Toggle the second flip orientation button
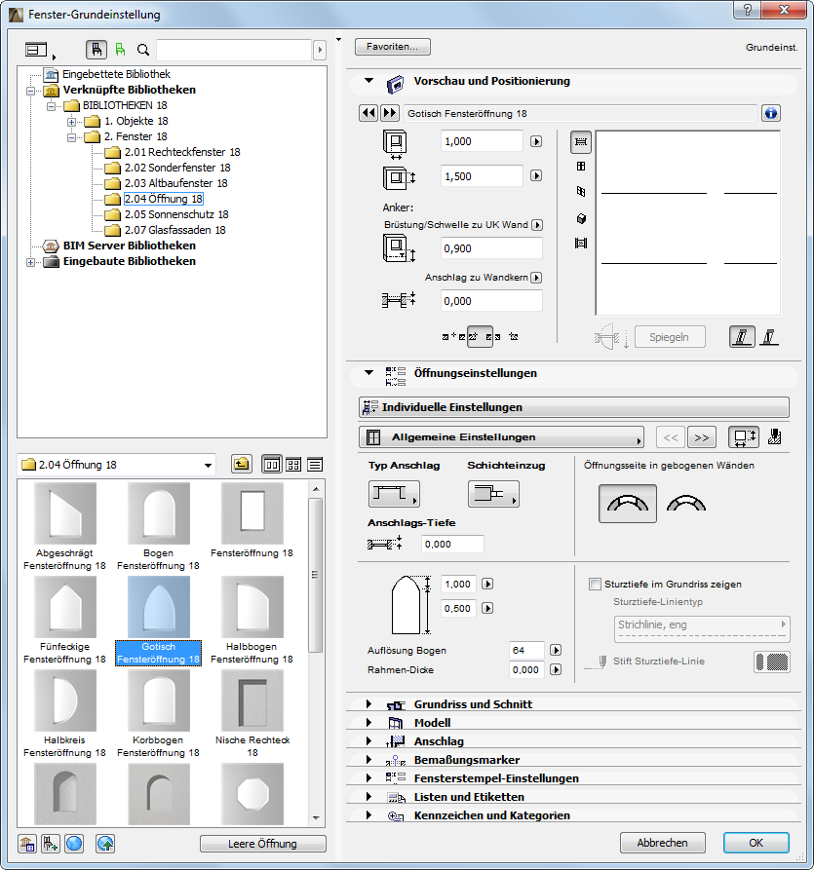Screen dimensions: 814x870 click(x=769, y=336)
